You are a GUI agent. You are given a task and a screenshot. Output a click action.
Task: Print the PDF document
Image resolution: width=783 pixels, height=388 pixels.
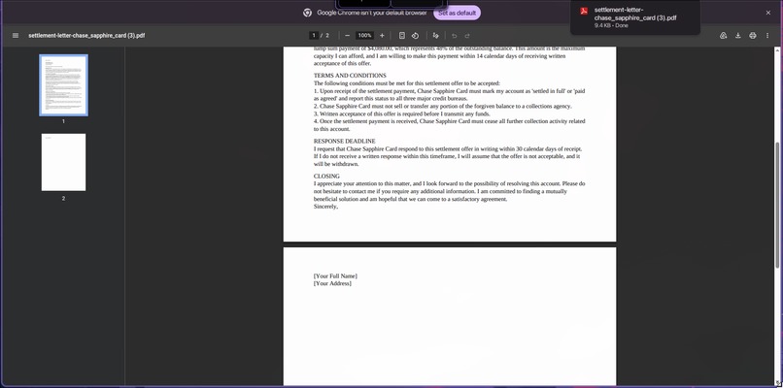coord(753,36)
